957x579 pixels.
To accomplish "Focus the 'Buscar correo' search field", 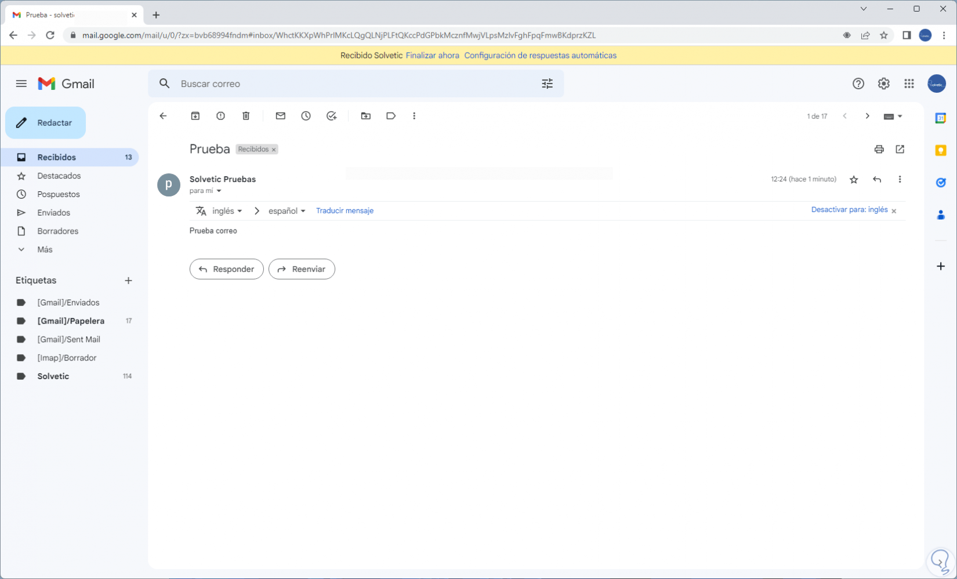I will pyautogui.click(x=357, y=84).
